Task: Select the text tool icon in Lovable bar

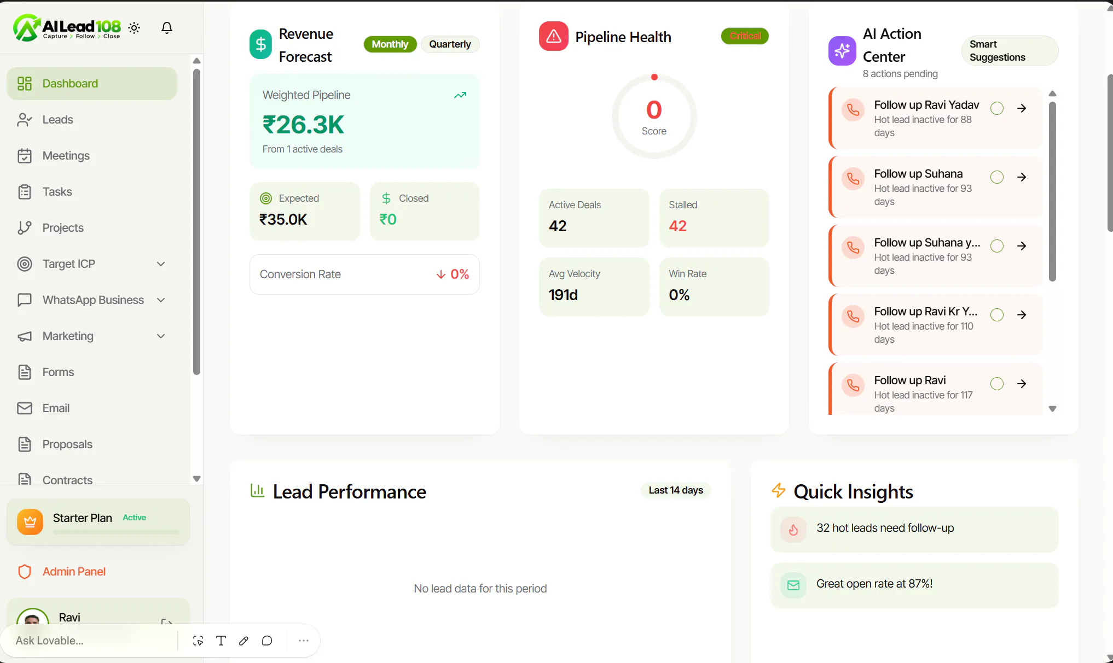Action: coord(221,641)
